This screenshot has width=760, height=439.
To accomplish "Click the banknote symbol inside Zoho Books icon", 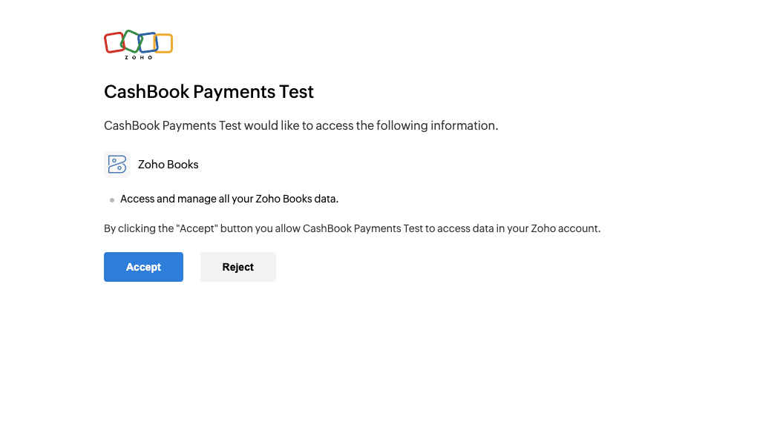I will click(117, 164).
